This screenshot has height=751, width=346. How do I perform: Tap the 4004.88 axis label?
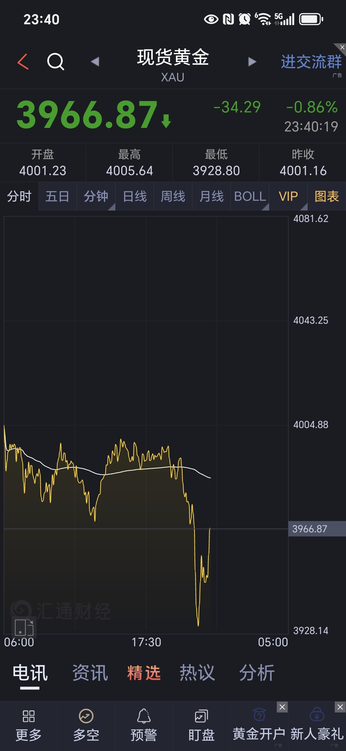tap(311, 425)
